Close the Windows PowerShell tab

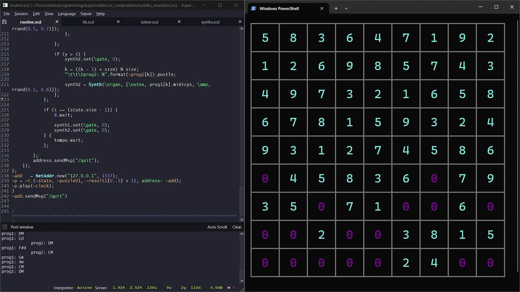(322, 8)
